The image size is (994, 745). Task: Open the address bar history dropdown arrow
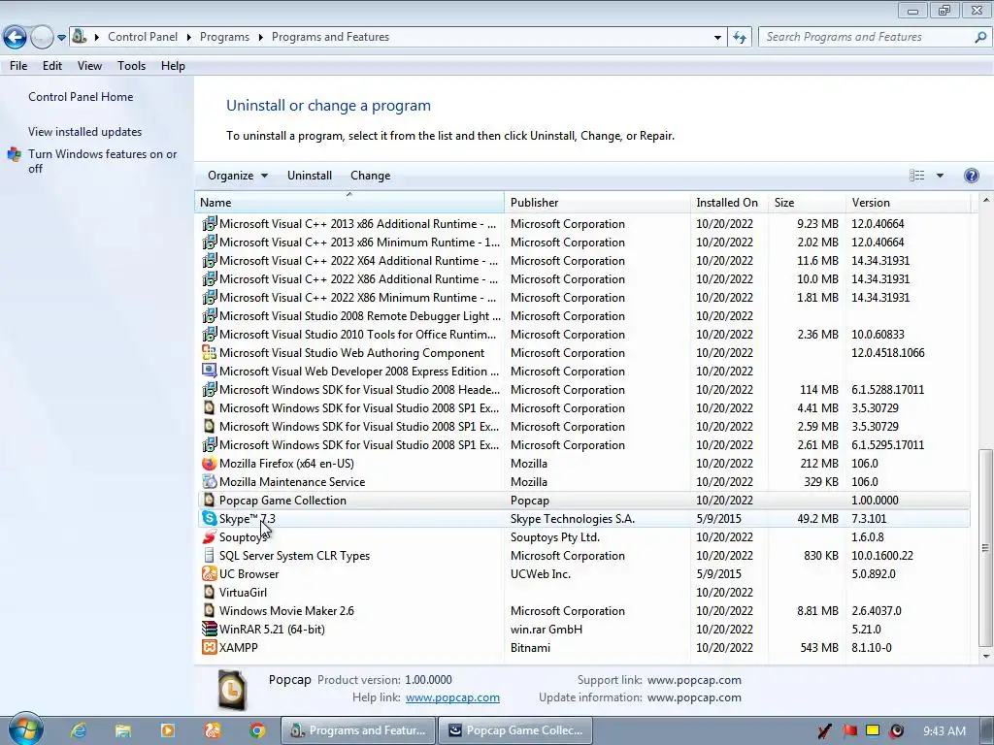pyautogui.click(x=717, y=38)
